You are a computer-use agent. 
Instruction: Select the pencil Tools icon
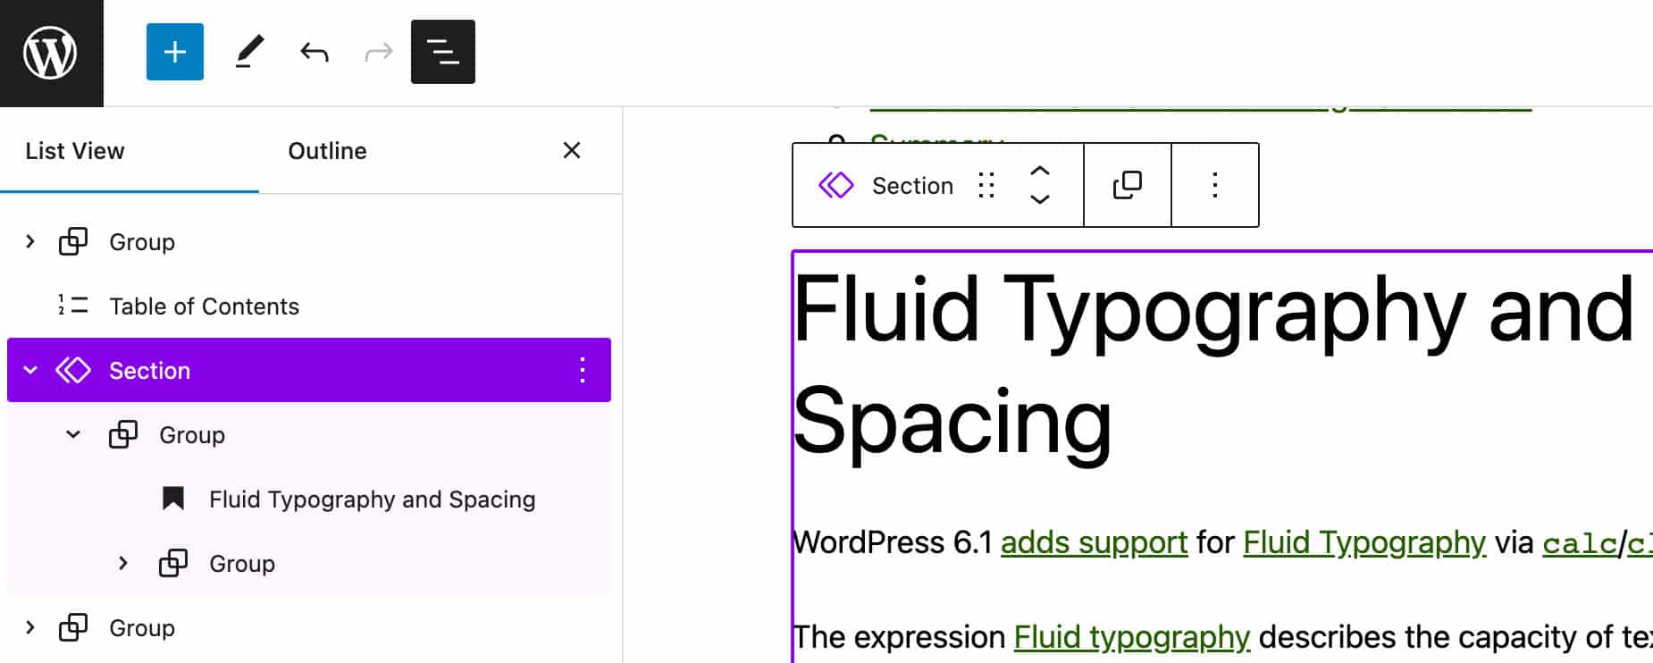249,52
